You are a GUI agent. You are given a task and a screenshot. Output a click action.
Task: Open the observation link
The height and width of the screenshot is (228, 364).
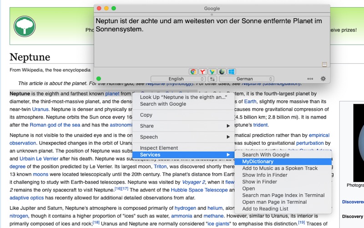(x=23, y=143)
